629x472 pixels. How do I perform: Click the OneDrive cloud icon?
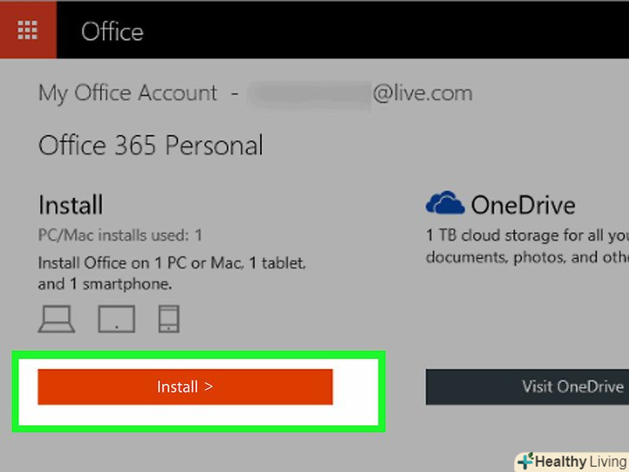tap(445, 205)
